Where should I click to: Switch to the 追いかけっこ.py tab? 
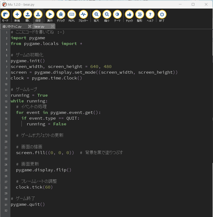[x=12, y=26]
